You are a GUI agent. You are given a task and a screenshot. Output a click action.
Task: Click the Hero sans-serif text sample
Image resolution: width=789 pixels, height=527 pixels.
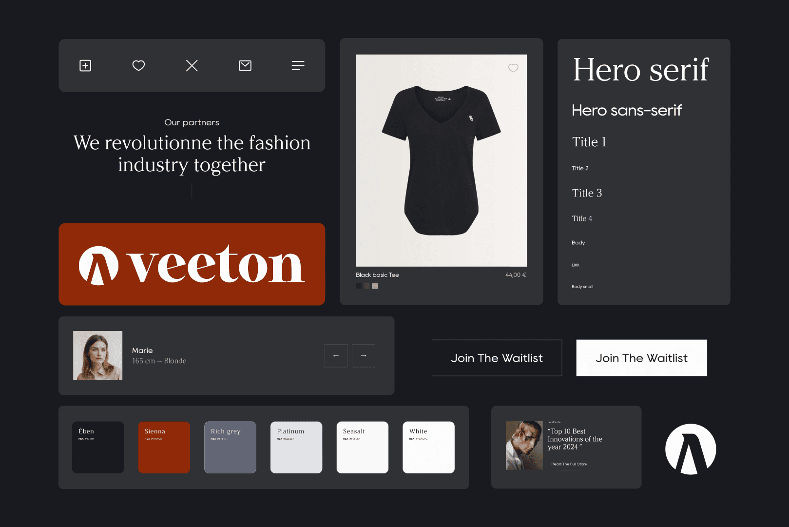(627, 110)
